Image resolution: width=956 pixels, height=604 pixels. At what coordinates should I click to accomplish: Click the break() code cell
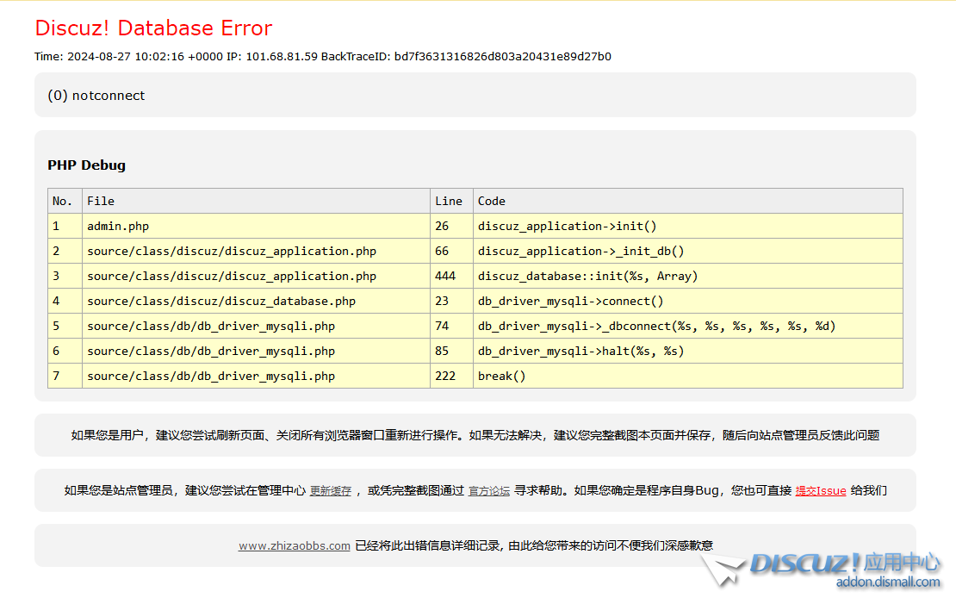501,376
